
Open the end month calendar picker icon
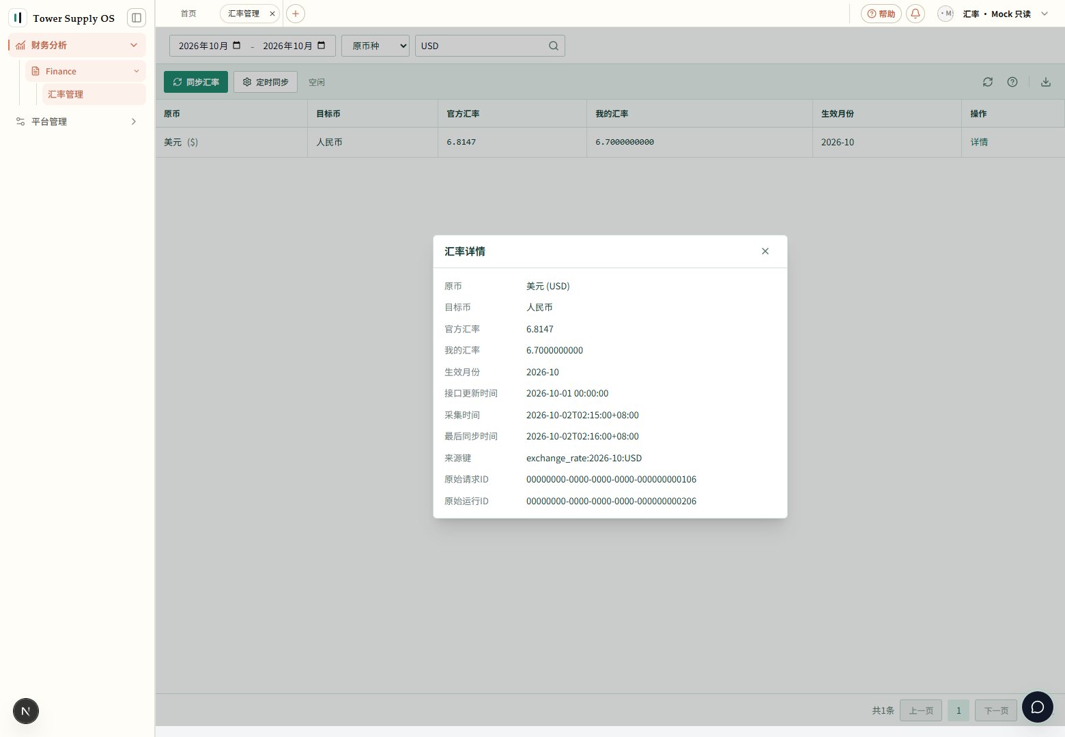322,46
